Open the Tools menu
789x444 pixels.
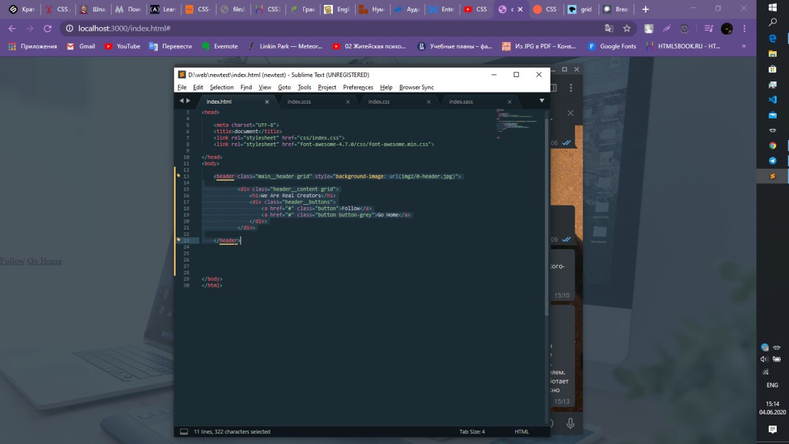[x=305, y=87]
